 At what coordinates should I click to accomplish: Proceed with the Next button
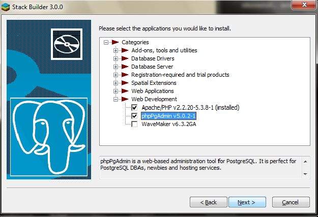(x=247, y=202)
